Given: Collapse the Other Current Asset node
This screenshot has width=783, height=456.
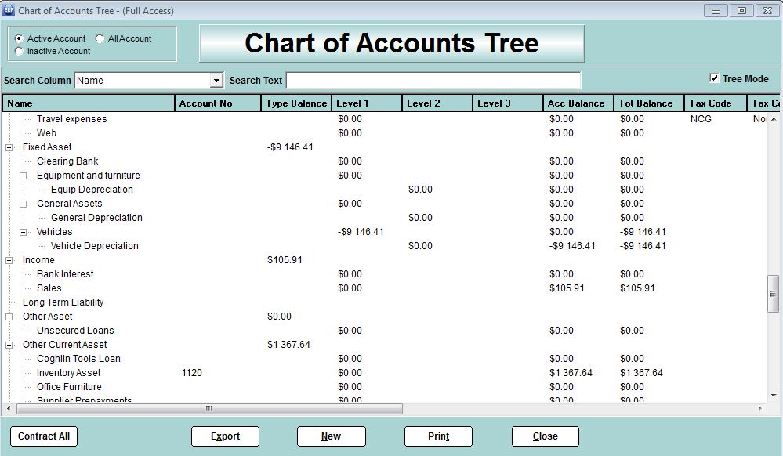Looking at the screenshot, I should pyautogui.click(x=9, y=345).
